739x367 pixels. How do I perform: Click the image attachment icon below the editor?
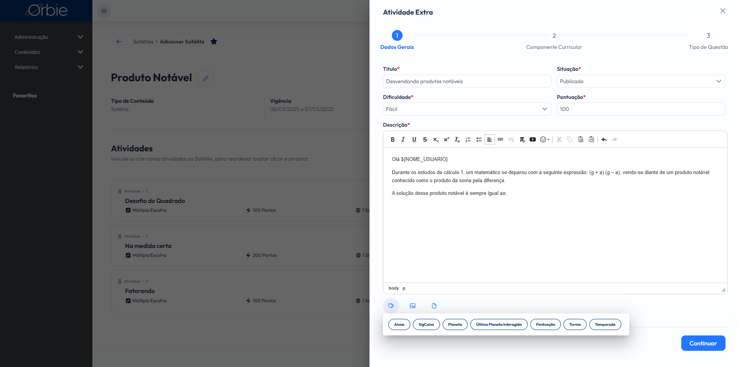coord(413,306)
